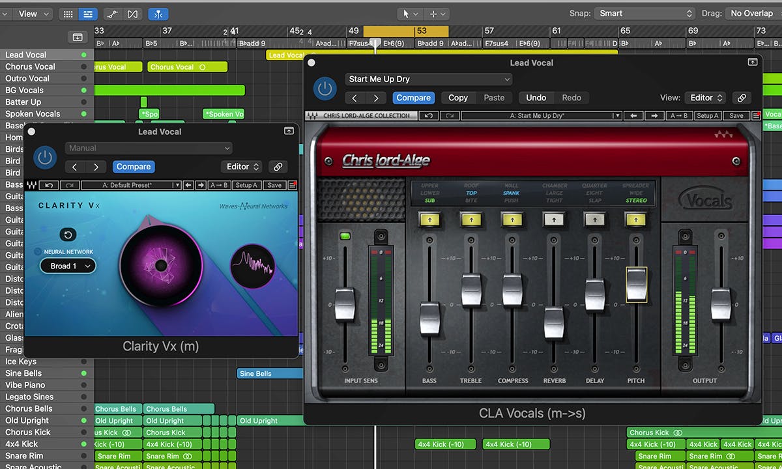Go to previous preset in Clarity Vx header

pyautogui.click(x=76, y=167)
